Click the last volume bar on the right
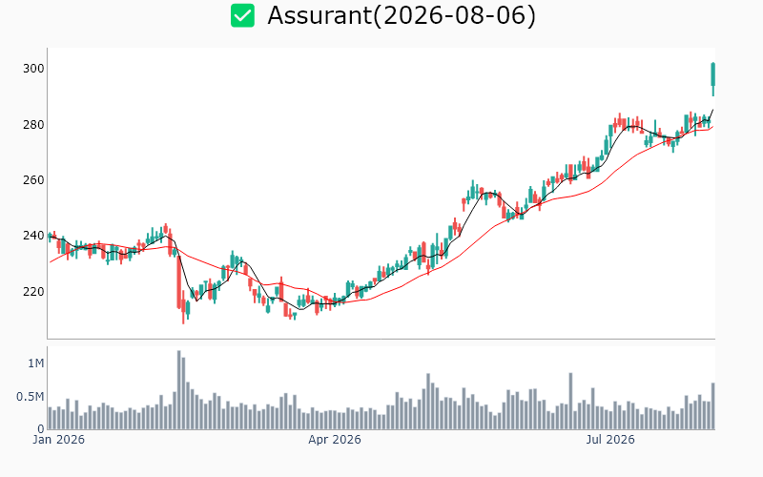 coord(713,406)
